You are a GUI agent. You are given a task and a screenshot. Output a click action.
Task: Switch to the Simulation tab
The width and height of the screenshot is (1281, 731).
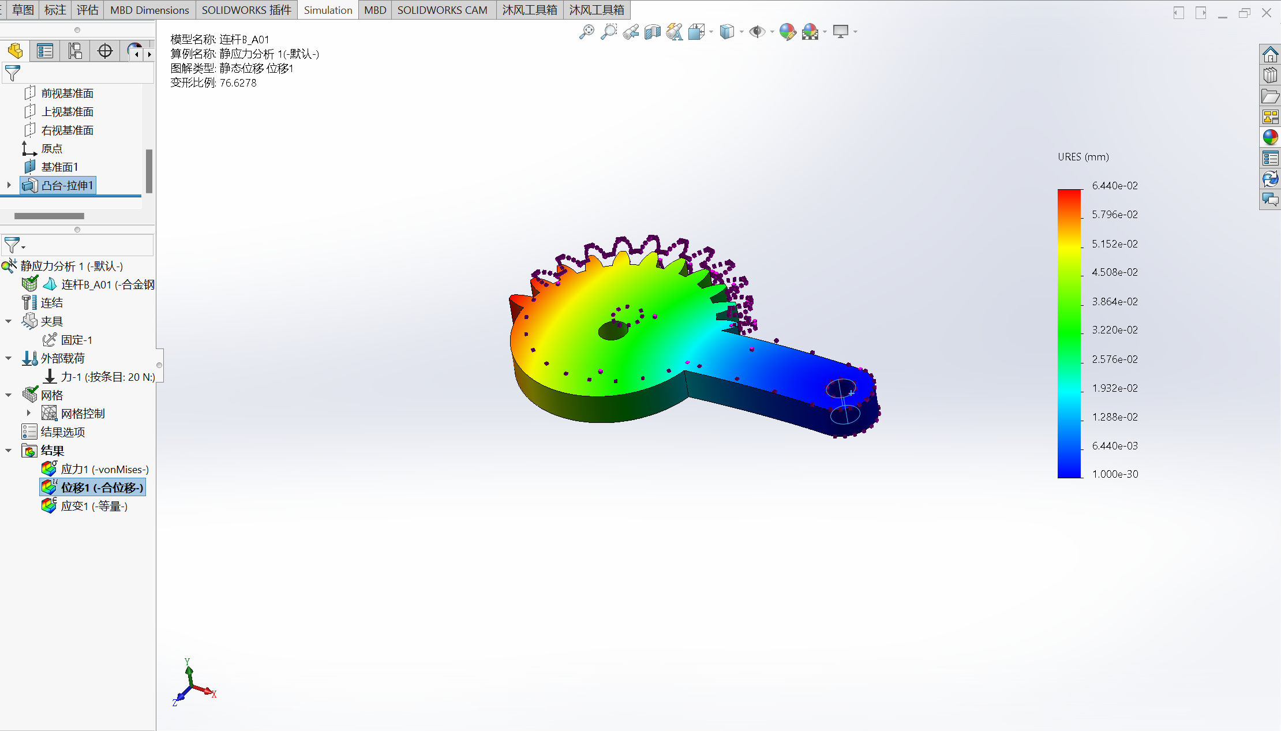(328, 10)
